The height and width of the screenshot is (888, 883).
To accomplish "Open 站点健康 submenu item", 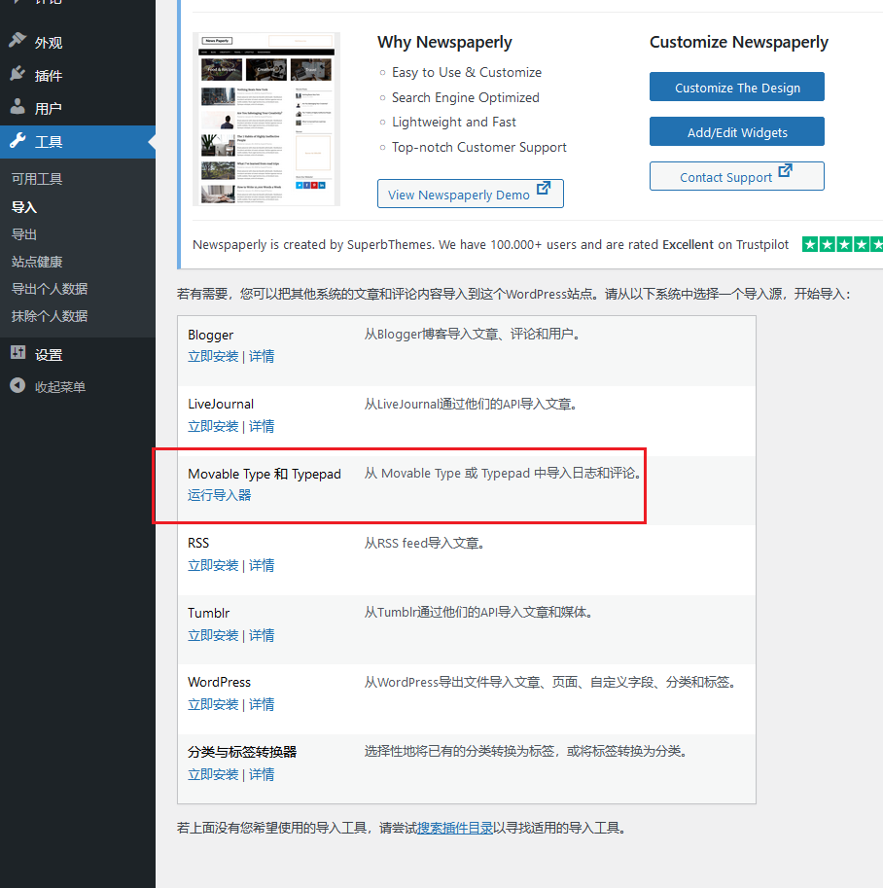I will click(37, 262).
